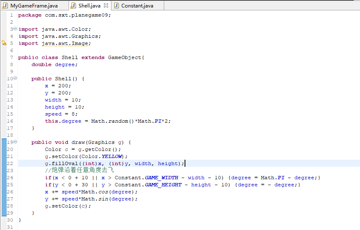360x230 pixels.
Task: Collapse the Shell() constructor at line 10
Action: pyautogui.click(x=15, y=78)
